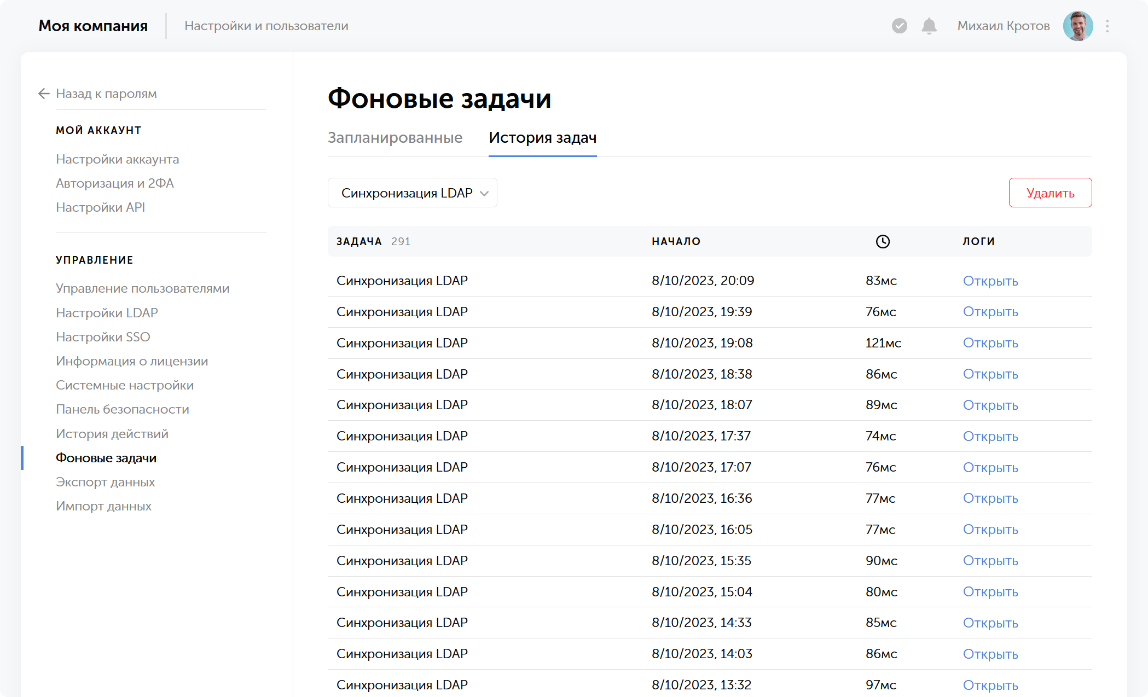This screenshot has height=697, width=1148.
Task: Open 'Авторизация и 2ФА' section
Action: (x=115, y=183)
